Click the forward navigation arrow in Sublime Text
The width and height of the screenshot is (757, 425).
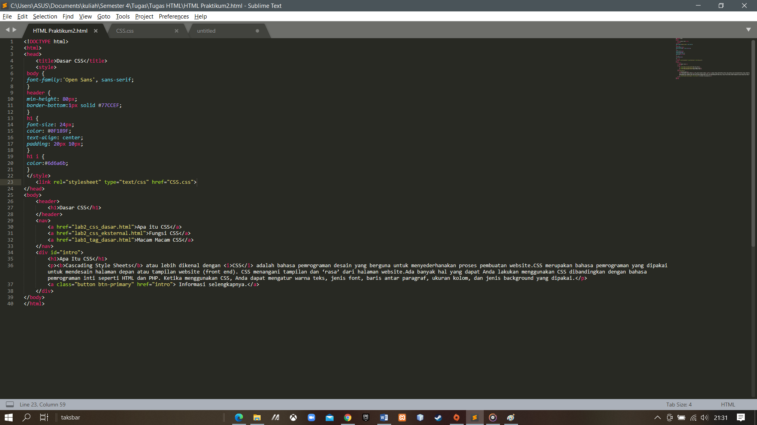pos(15,29)
